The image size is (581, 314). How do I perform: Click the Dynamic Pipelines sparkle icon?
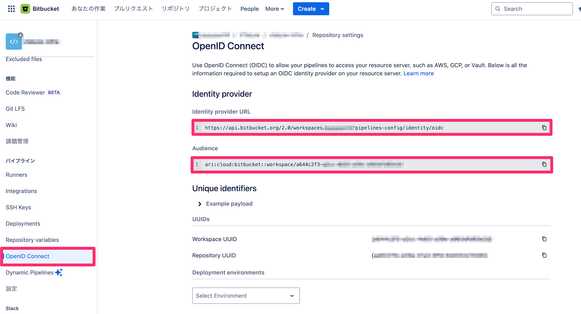59,273
